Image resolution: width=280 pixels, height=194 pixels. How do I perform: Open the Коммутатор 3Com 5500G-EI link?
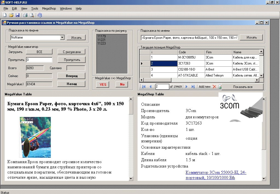216,175
